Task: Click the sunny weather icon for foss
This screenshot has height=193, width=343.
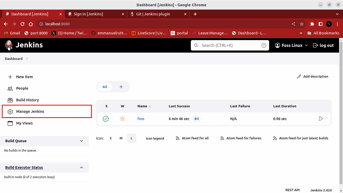Action: pos(122,119)
